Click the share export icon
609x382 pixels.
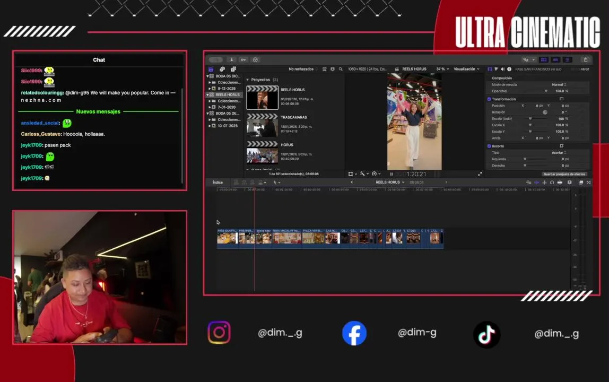[586, 60]
